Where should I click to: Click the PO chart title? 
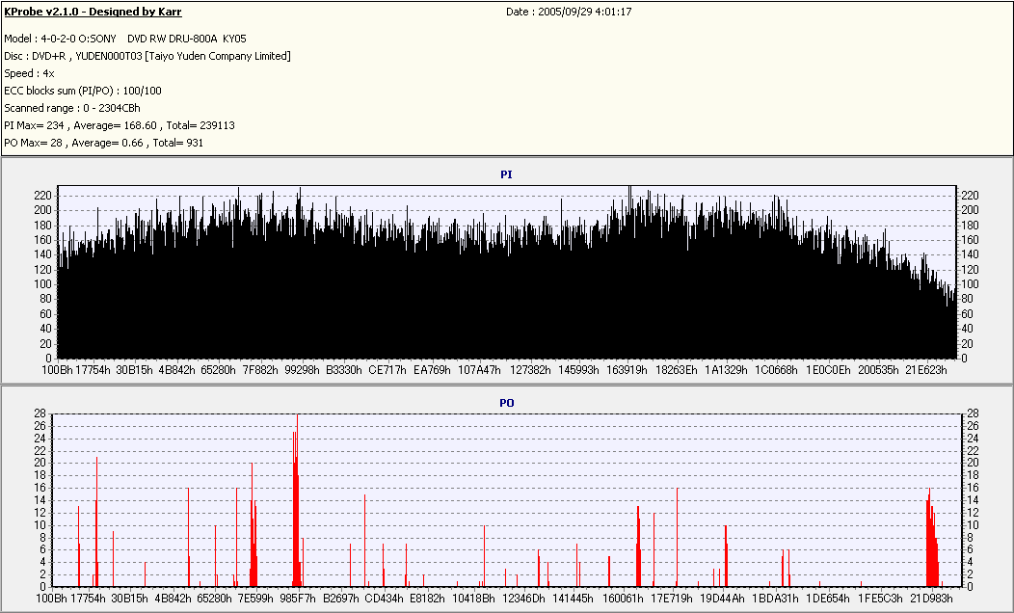click(506, 403)
